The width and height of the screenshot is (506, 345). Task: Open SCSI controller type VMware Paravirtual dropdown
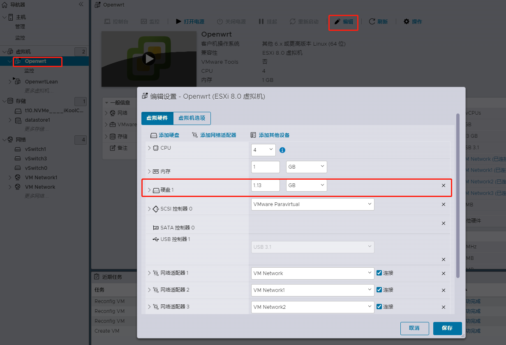[x=312, y=204]
